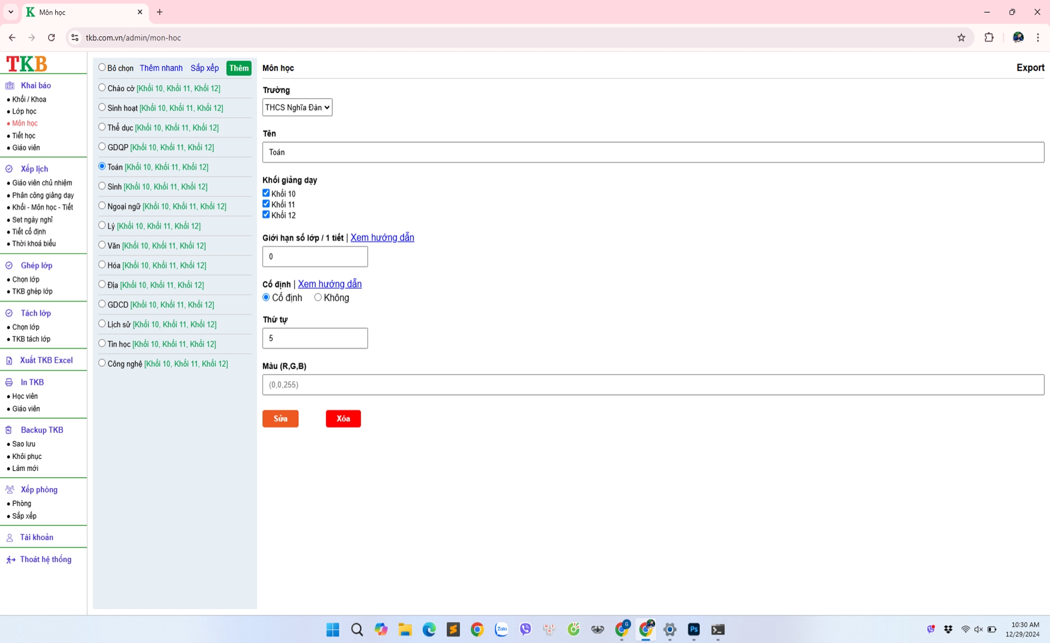Open Chrome's three-dot menu

click(x=1037, y=38)
